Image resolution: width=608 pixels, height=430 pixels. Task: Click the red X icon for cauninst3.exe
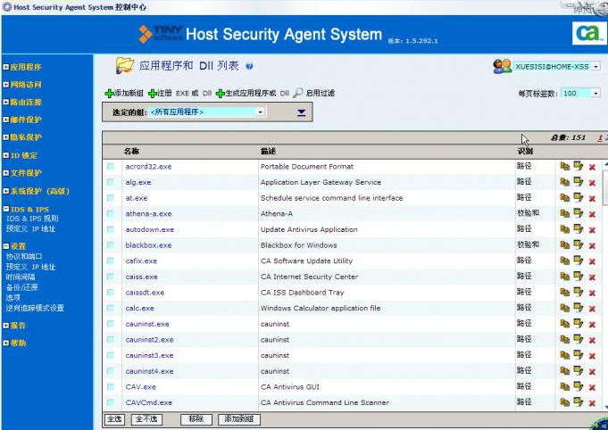[x=592, y=356]
